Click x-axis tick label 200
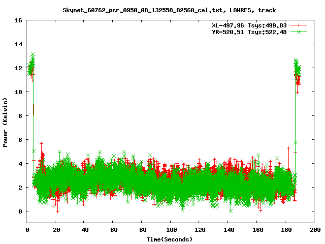 (x=315, y=230)
